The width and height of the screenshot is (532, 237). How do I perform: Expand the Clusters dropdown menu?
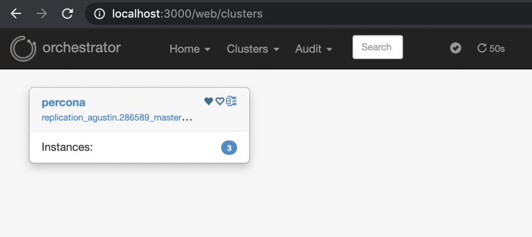[x=253, y=49]
